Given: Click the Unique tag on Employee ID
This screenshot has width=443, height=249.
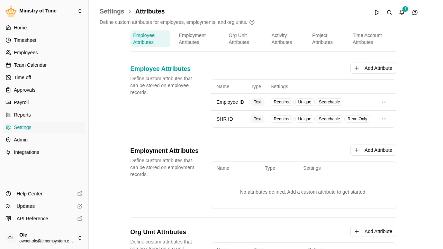Looking at the screenshot, I should (x=305, y=102).
